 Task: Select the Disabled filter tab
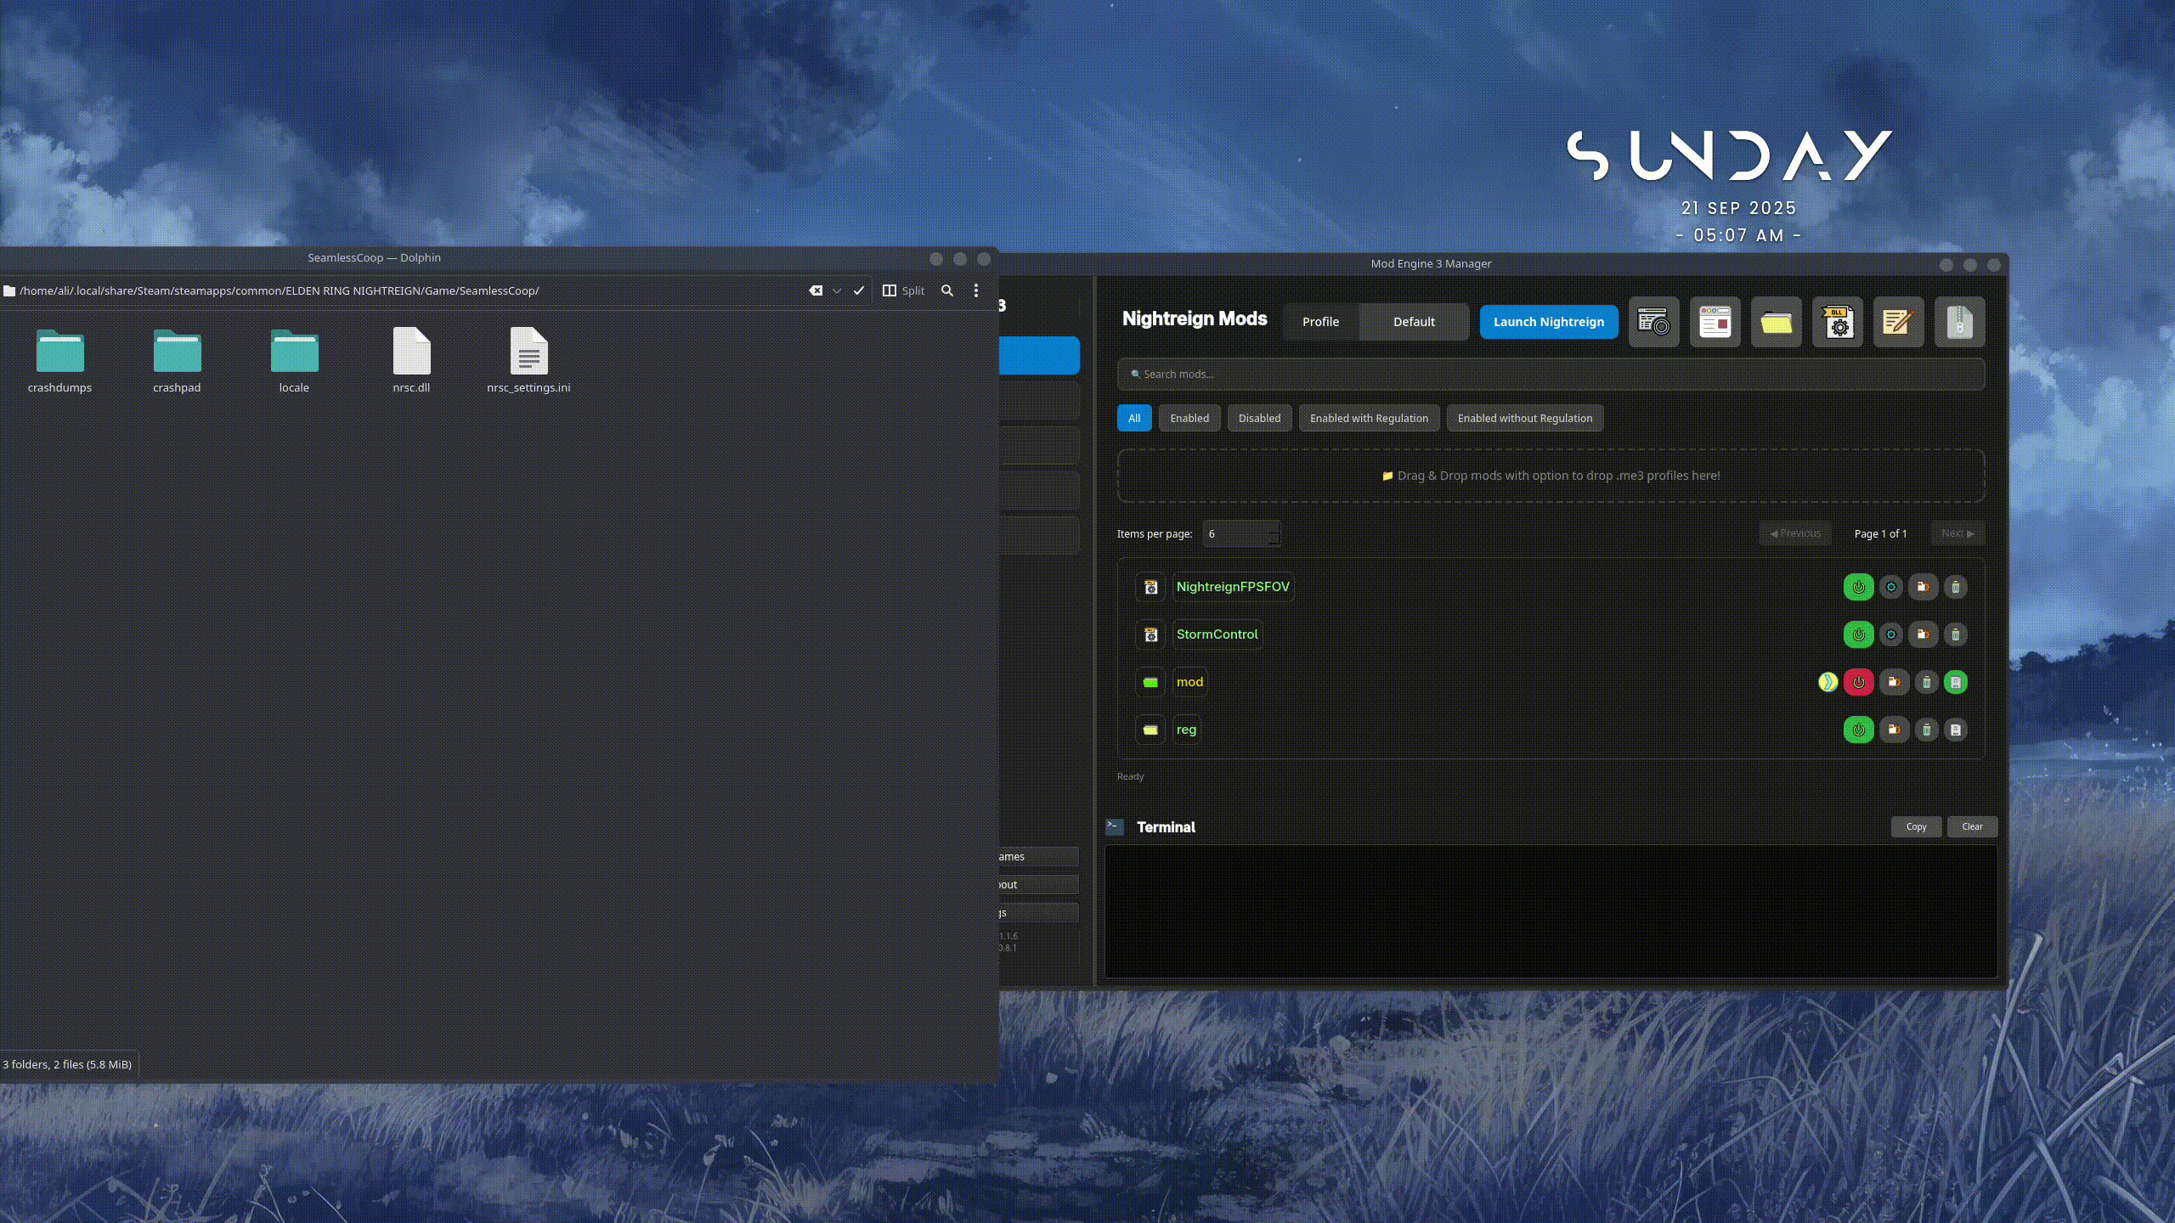pos(1258,418)
